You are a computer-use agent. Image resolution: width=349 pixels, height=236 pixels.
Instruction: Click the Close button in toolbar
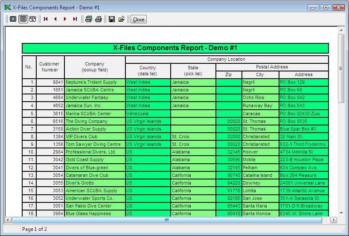(138, 19)
